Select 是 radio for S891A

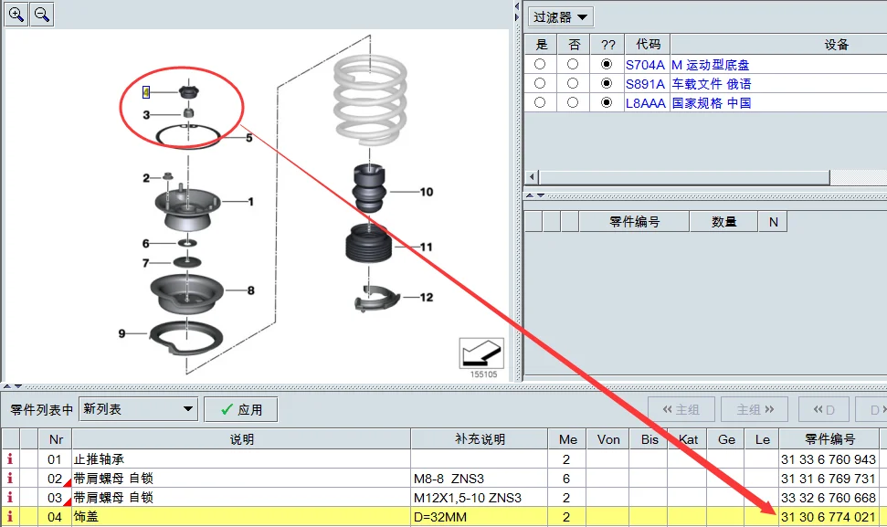[x=540, y=83]
